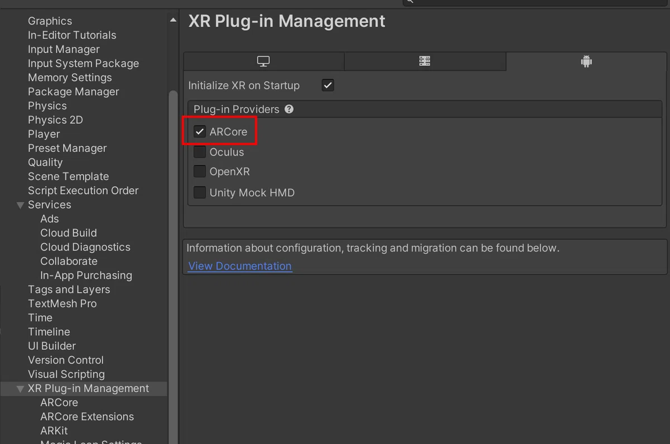
Task: Enable the Unity Mock HMD provider
Action: [x=199, y=192]
